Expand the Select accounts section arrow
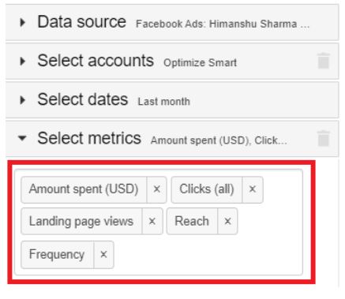Viewport: 345px width, 299px height. pyautogui.click(x=23, y=61)
